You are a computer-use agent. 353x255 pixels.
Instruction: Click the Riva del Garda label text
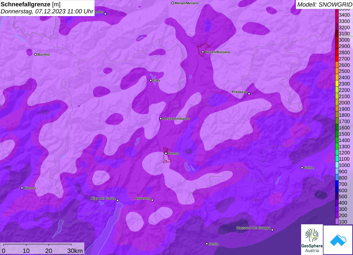103,198
